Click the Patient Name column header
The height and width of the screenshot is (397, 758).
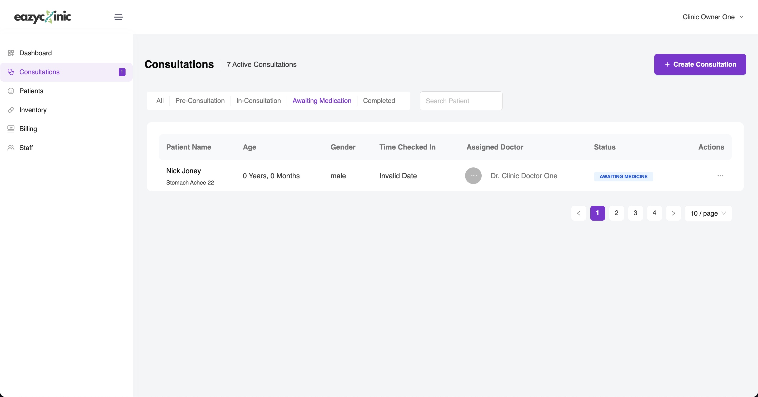click(189, 147)
